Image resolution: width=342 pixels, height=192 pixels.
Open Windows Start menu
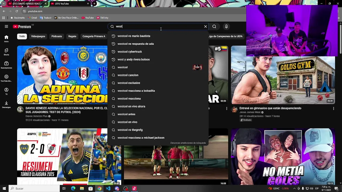tap(4, 189)
